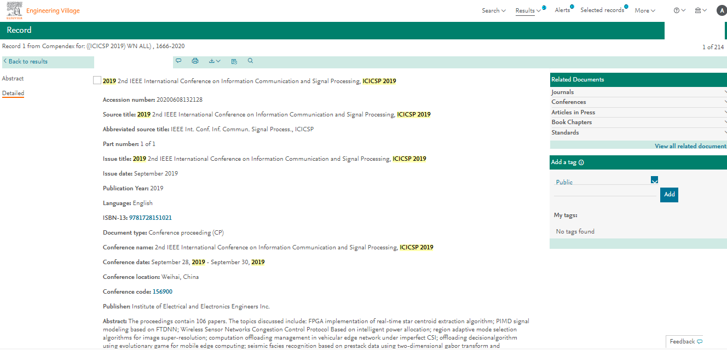Click the Add a tag info icon
This screenshot has width=727, height=350.
tap(581, 162)
